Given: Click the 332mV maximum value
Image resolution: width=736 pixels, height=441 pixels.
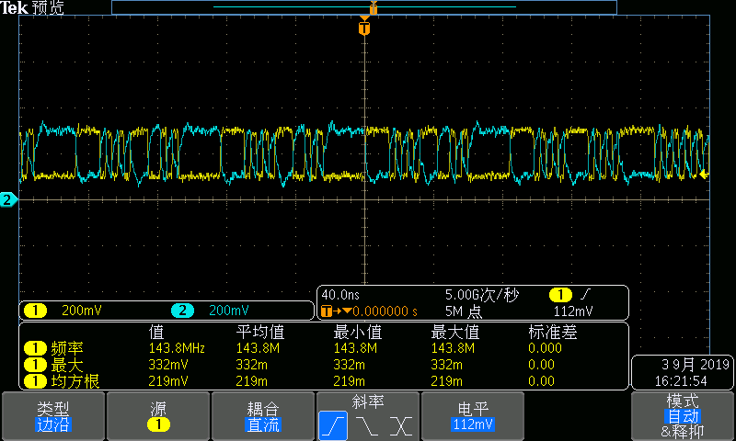Looking at the screenshot, I should pos(168,365).
